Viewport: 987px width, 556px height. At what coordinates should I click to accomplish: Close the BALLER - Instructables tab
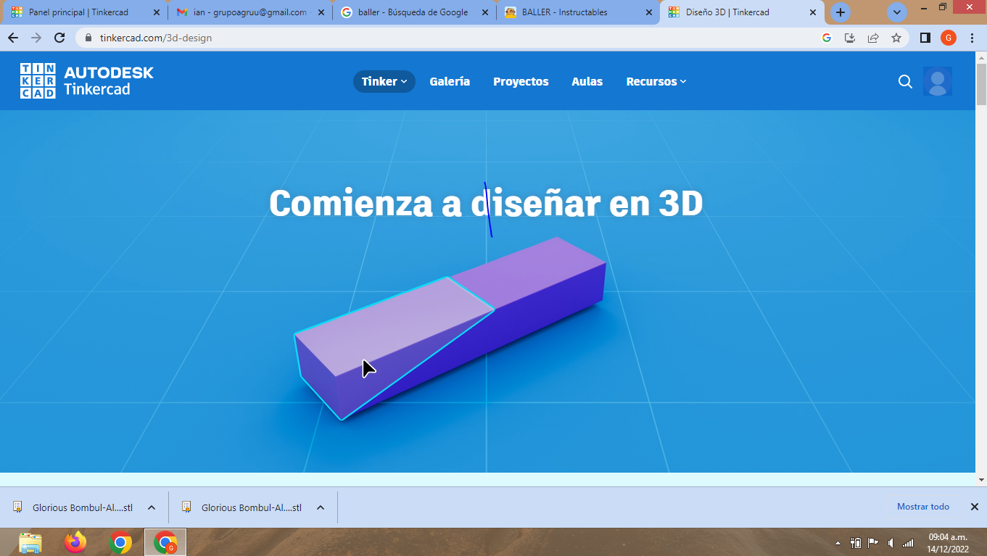click(x=649, y=12)
